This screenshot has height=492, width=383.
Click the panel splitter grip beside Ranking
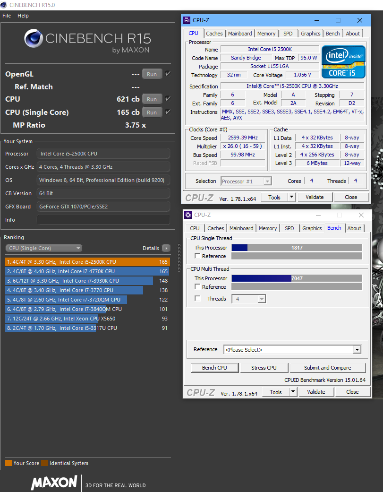(179, 258)
